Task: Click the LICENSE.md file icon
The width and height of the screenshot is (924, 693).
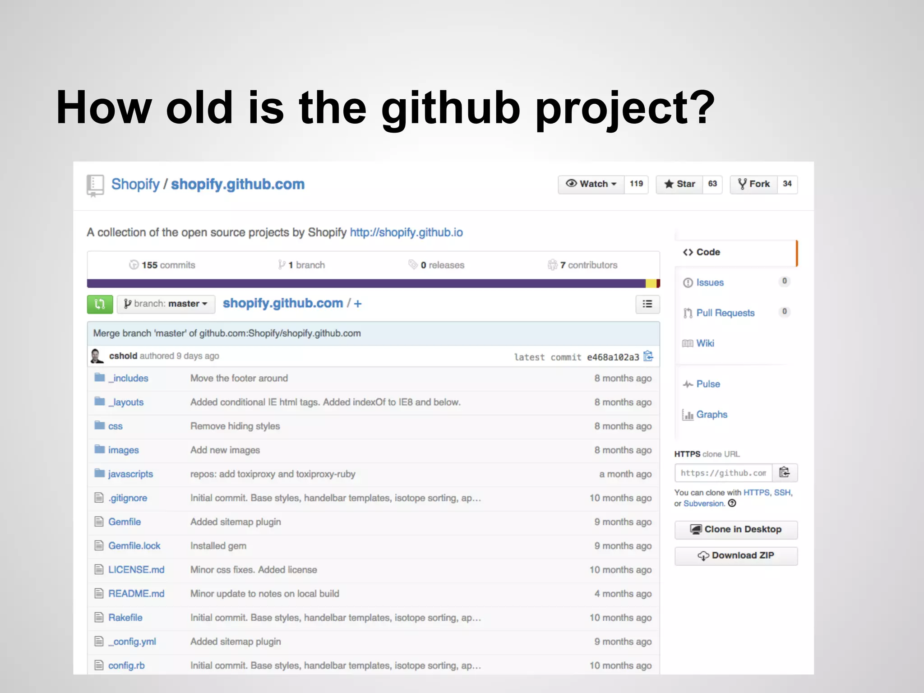Action: tap(99, 569)
